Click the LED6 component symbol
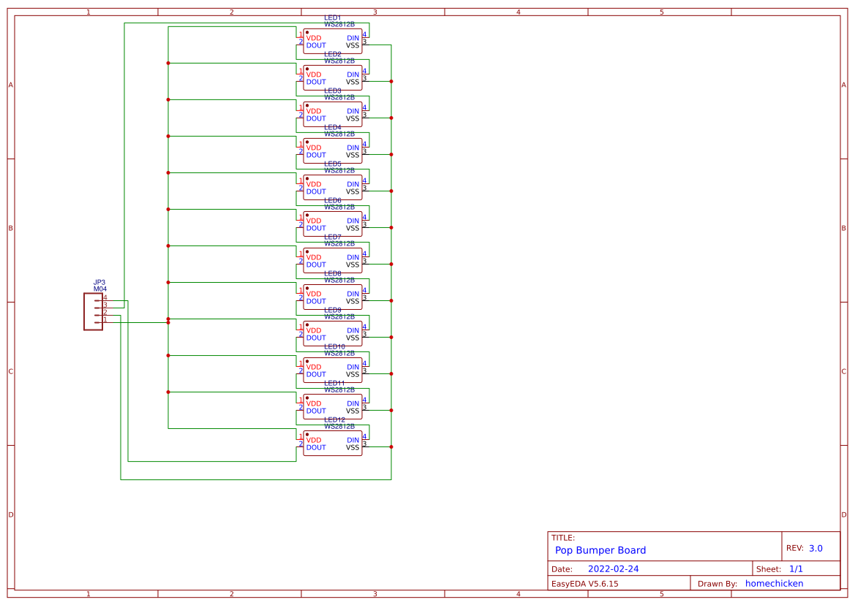 tap(333, 224)
